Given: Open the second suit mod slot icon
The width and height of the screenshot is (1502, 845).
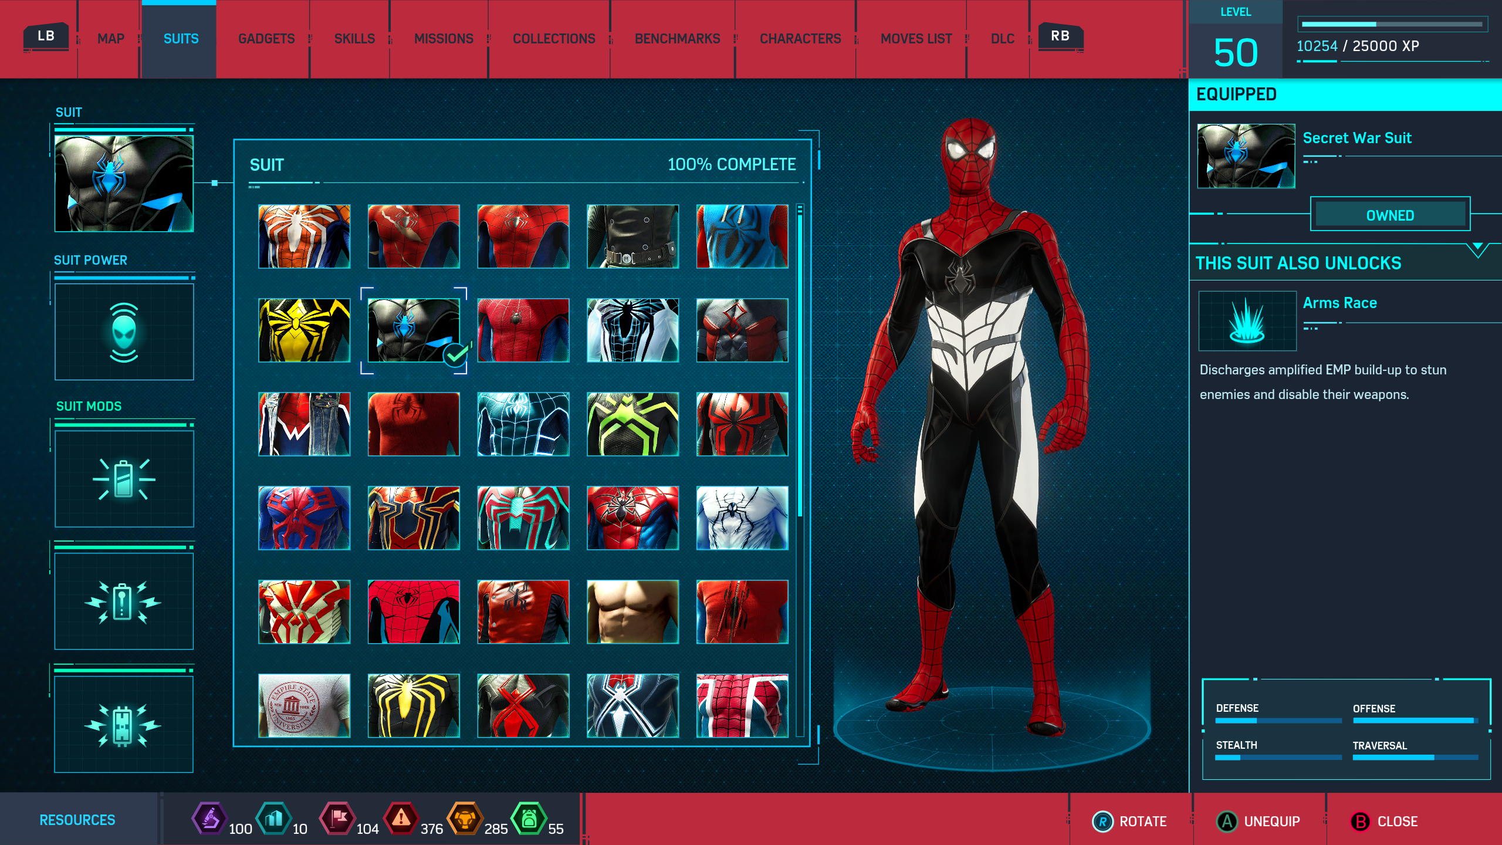Looking at the screenshot, I should point(124,601).
